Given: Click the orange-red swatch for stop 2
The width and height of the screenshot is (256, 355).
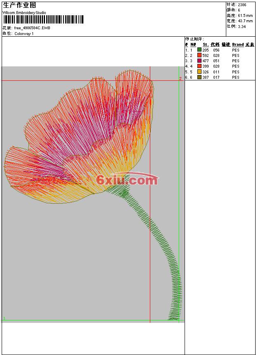Looking at the screenshot, I should coord(199,55).
